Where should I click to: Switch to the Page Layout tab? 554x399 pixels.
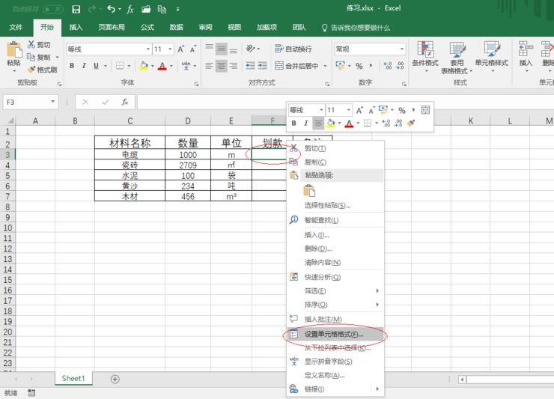(x=112, y=27)
